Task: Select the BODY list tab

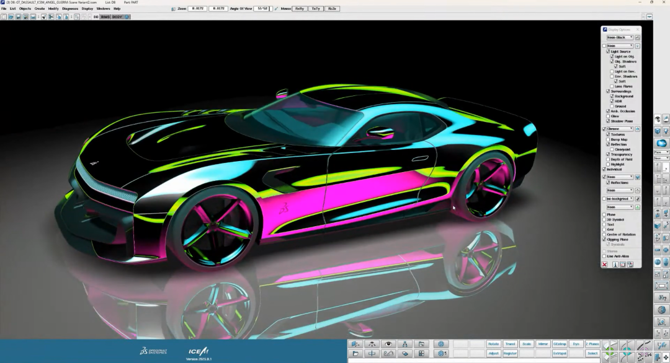Action: (117, 17)
